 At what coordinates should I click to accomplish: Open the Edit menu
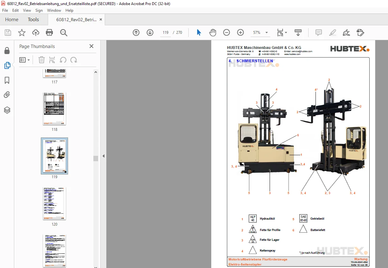pyautogui.click(x=16, y=10)
